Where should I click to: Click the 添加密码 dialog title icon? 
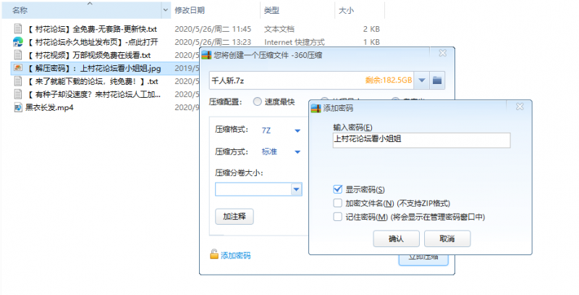316,107
